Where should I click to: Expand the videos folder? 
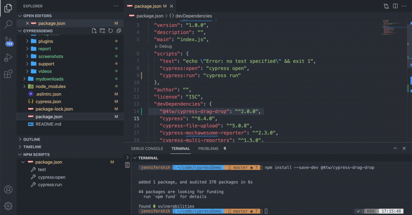(27, 71)
